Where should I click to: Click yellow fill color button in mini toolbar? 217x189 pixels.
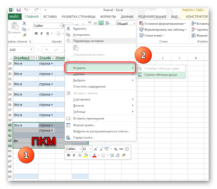pos(86,155)
